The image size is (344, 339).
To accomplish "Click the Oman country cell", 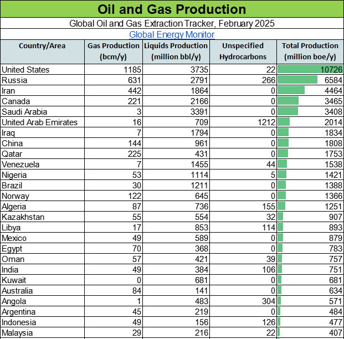I will (42, 259).
